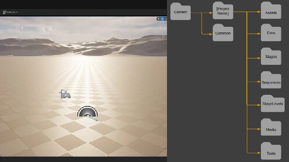The image size is (289, 162).
Task: Open the Stages folder
Action: 271,57
